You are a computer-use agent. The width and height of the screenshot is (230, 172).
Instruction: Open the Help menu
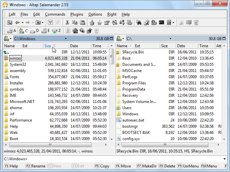tap(126, 14)
